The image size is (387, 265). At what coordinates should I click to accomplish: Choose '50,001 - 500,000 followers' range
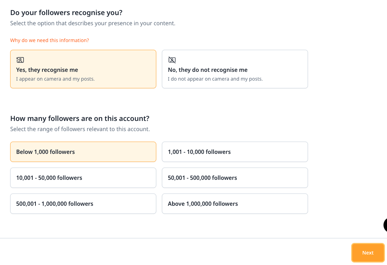(x=235, y=178)
